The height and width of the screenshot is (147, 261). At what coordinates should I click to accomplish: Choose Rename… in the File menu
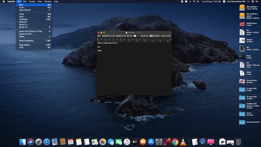click(x=34, y=22)
